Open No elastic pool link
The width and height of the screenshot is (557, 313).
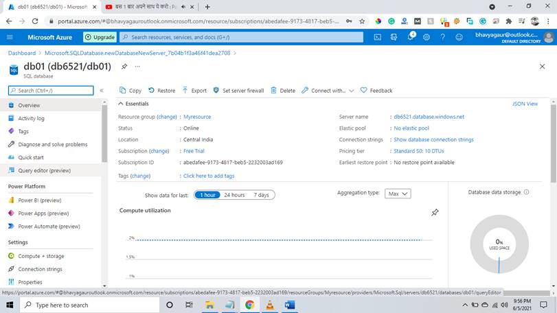click(x=411, y=128)
